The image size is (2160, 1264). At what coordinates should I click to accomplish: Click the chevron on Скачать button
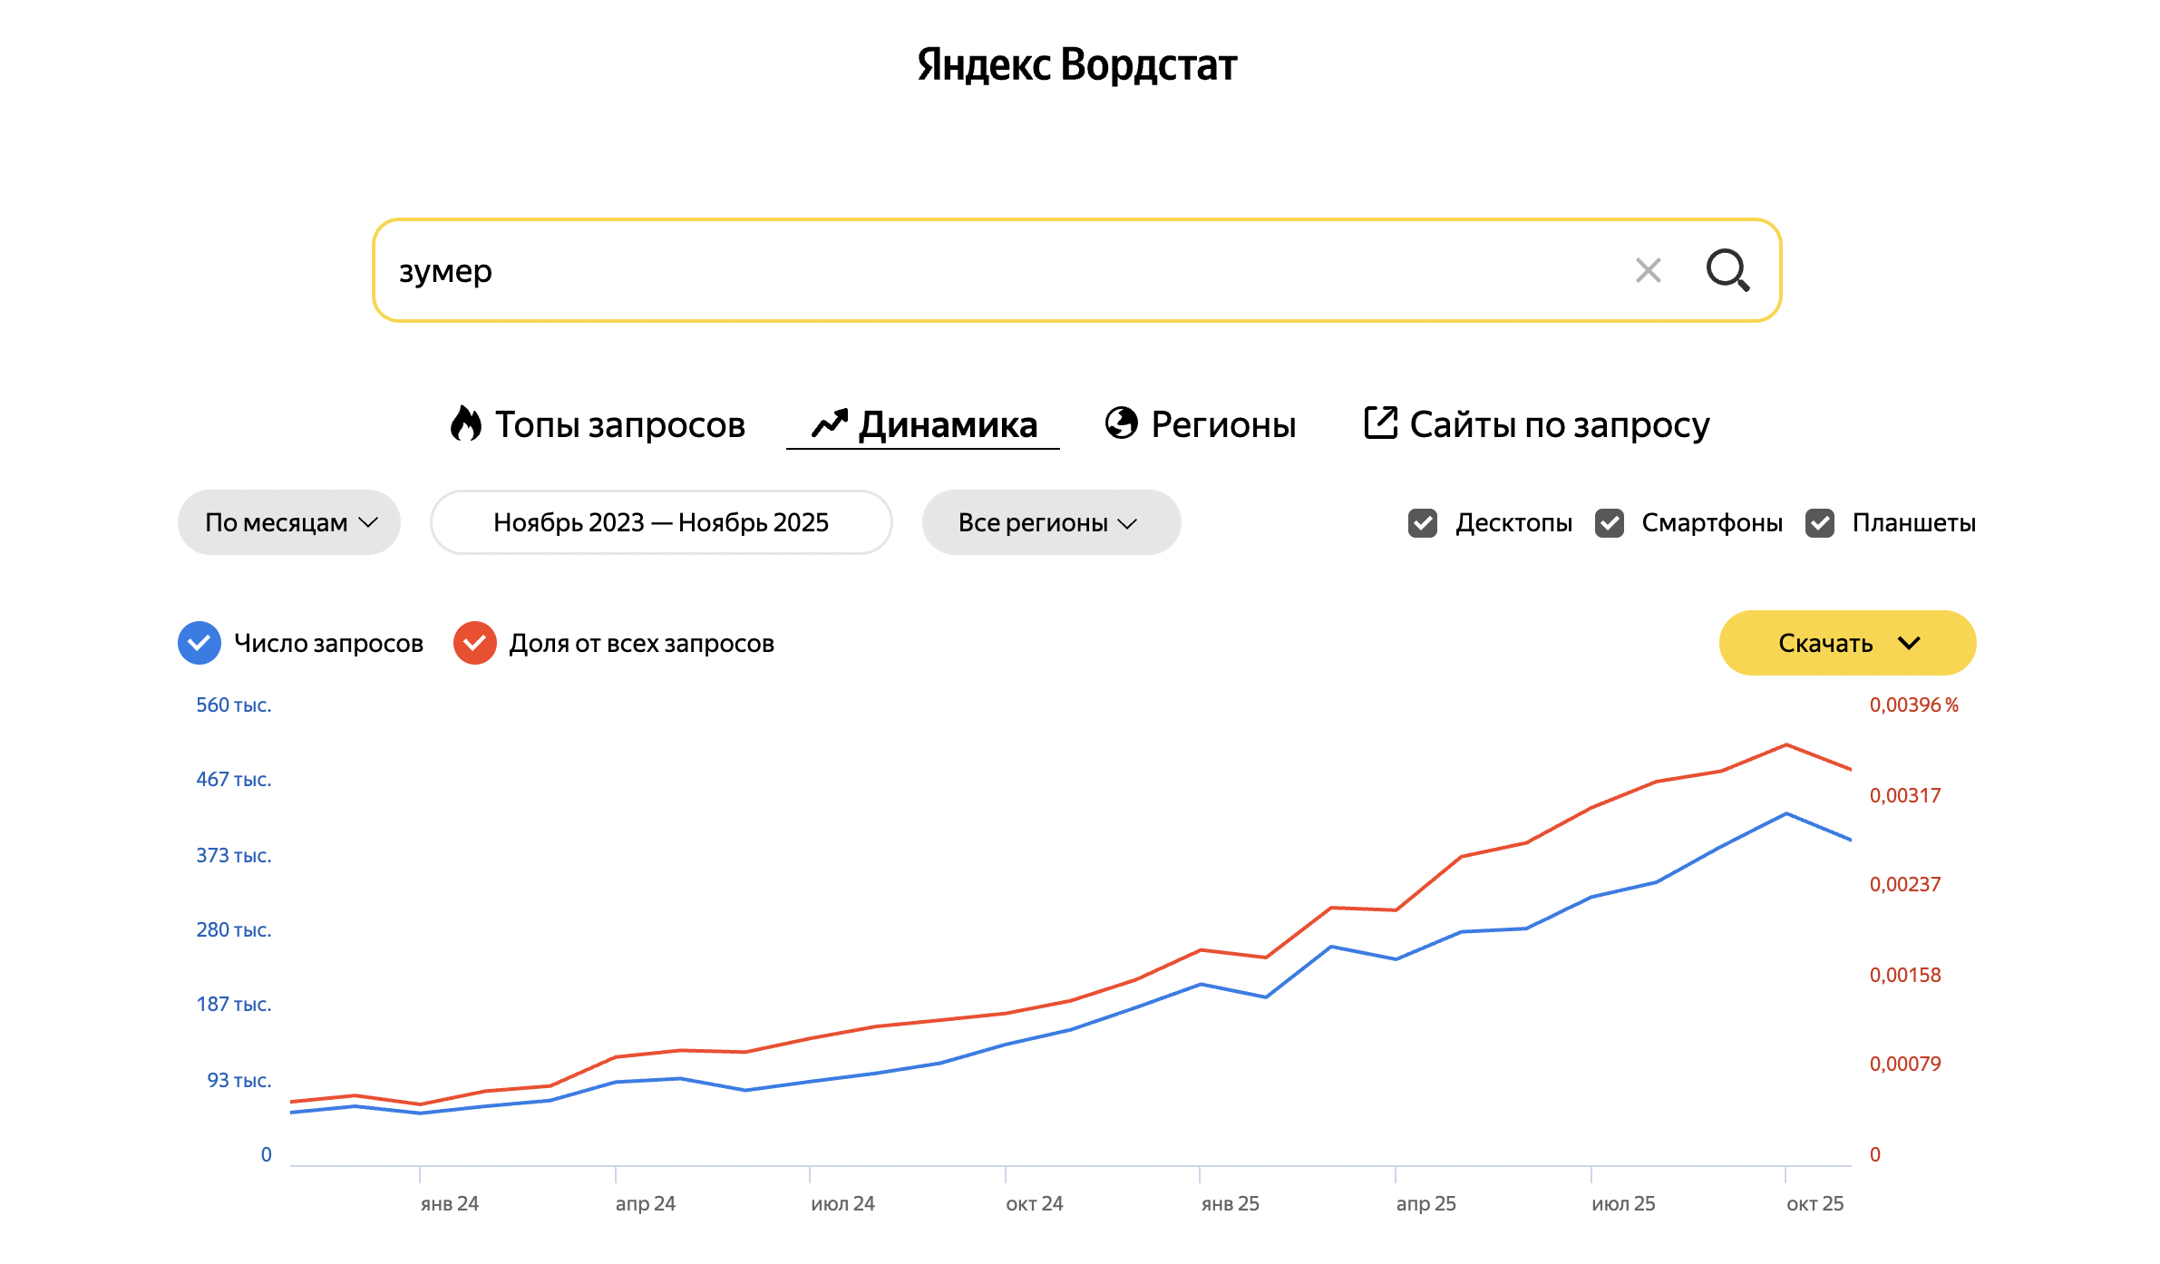pos(1909,643)
